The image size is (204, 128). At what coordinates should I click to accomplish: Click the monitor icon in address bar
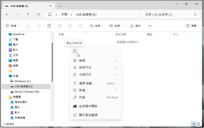pyautogui.click(x=50, y=15)
